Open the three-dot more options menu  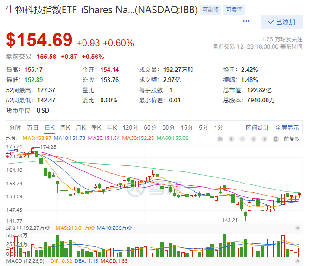pyautogui.click(x=246, y=21)
